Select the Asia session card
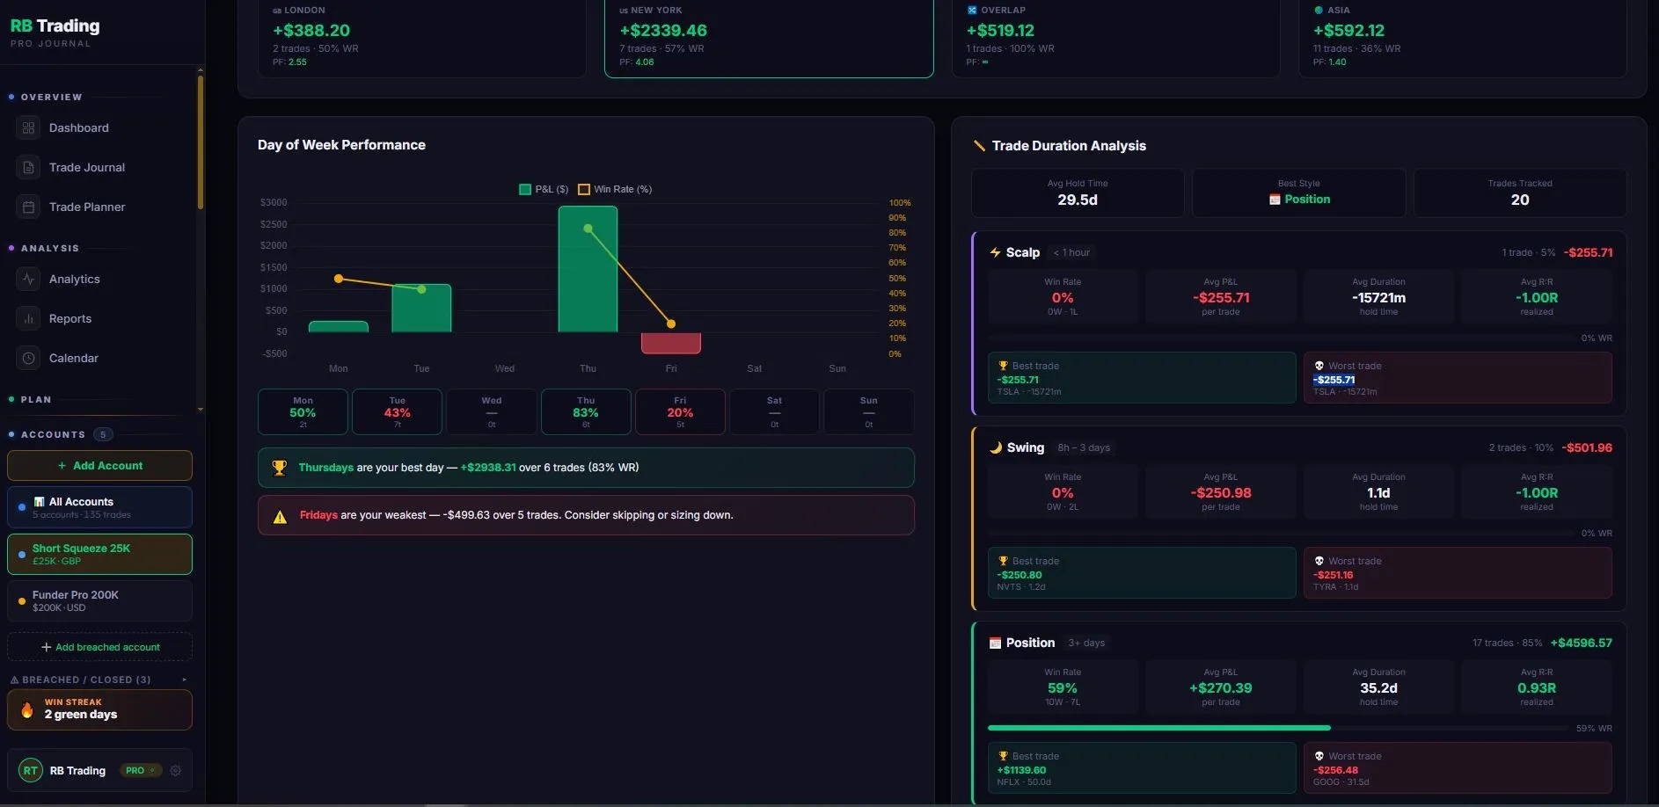 pyautogui.click(x=1462, y=39)
